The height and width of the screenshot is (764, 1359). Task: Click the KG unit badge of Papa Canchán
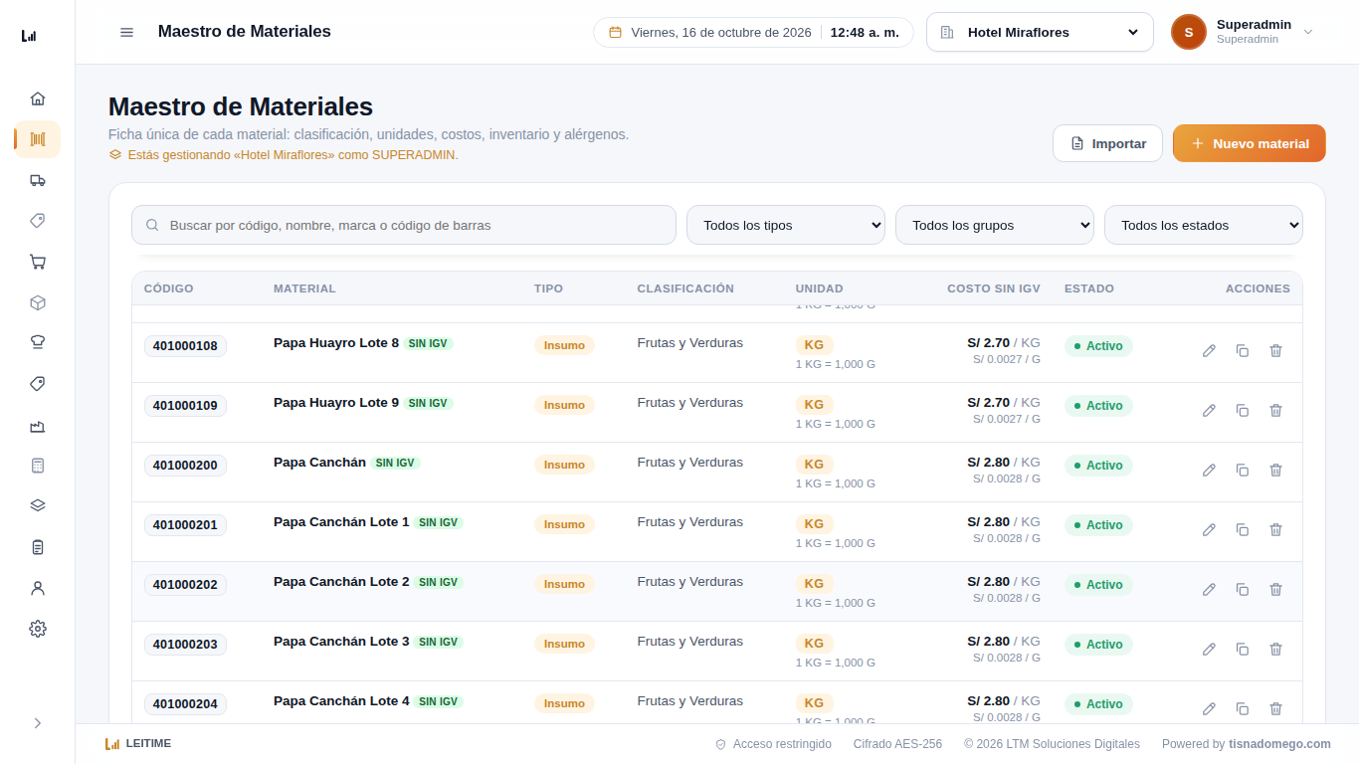click(x=814, y=465)
